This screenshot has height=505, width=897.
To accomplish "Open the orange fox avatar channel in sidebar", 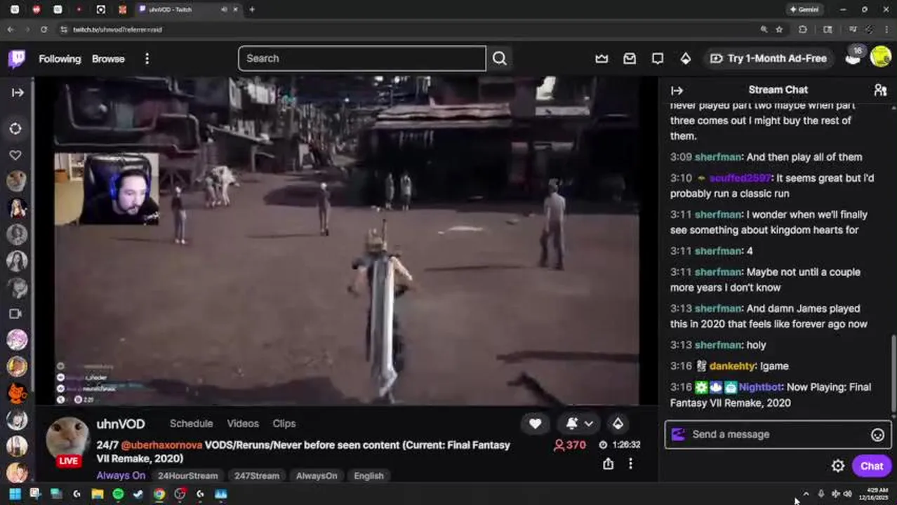I will (x=17, y=393).
